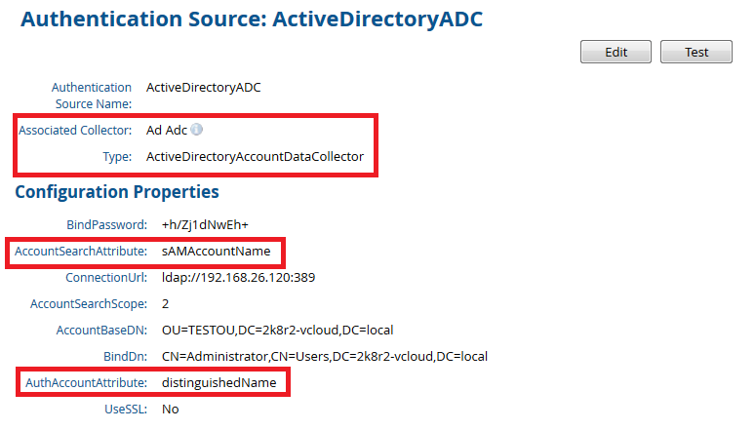Select the sAMAccountName value
The height and width of the screenshot is (430, 755).
pyautogui.click(x=216, y=252)
